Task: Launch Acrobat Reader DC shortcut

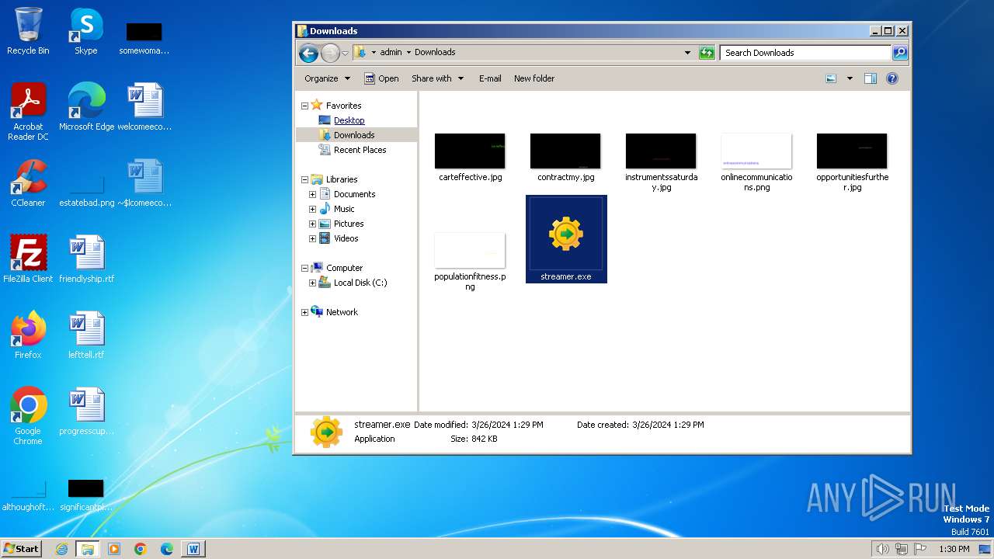Action: click(x=28, y=112)
